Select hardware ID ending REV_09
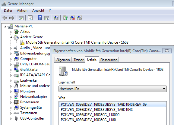This screenshot has width=174, height=125. (x=112, y=105)
